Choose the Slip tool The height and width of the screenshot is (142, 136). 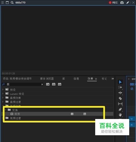pos(120,104)
